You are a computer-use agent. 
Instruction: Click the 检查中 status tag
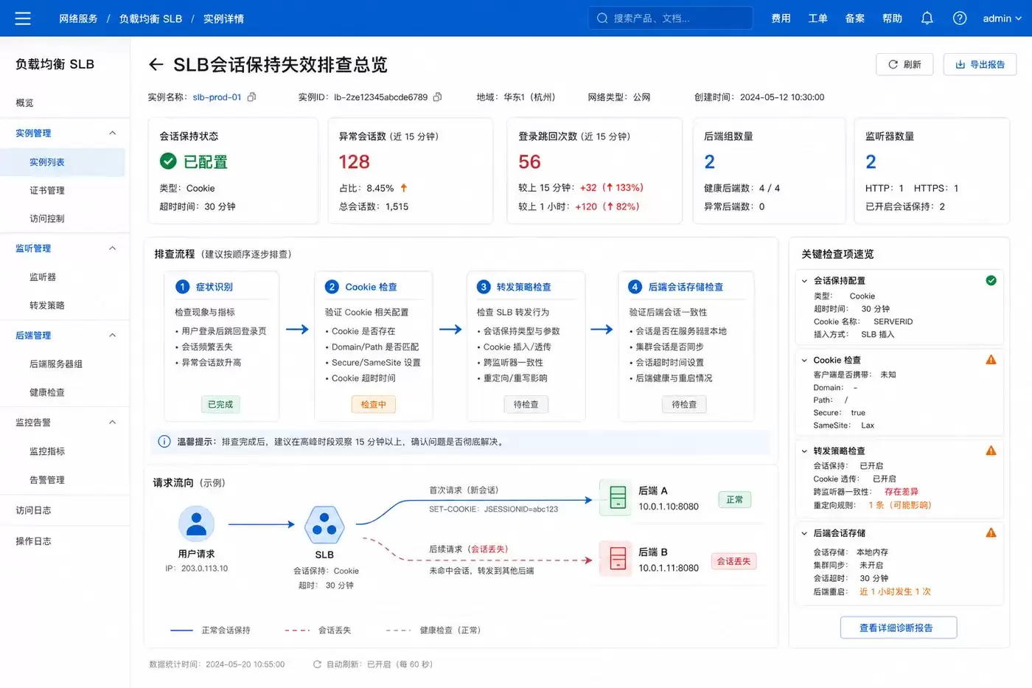point(373,404)
